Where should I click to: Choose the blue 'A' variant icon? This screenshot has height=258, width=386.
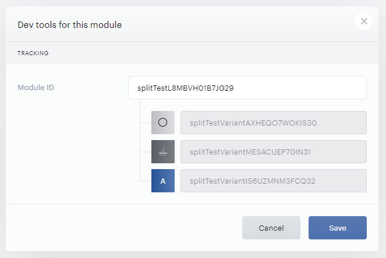(x=162, y=181)
